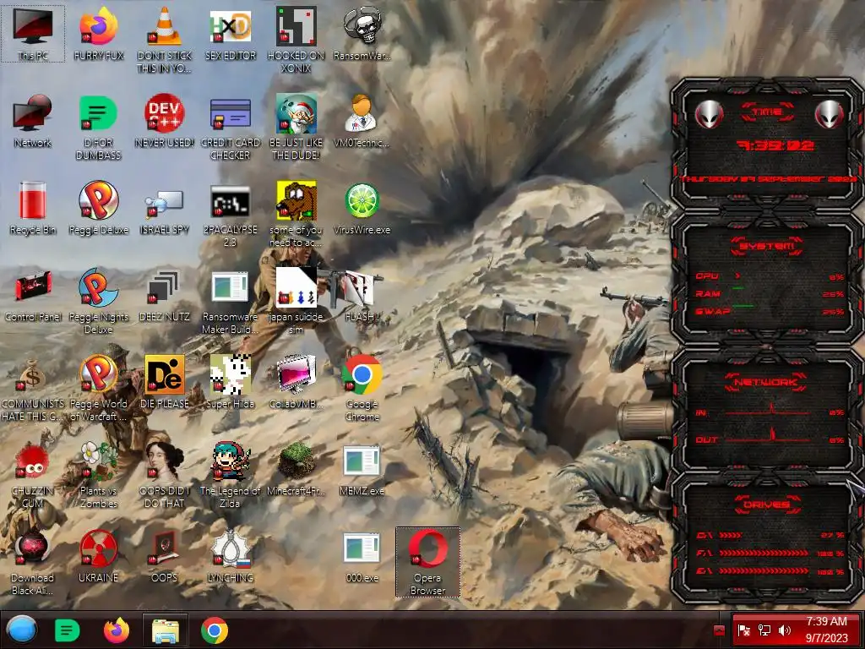Select the Minecraft4Fr grass block icon
Screen dimensions: 865x649
tap(296, 469)
